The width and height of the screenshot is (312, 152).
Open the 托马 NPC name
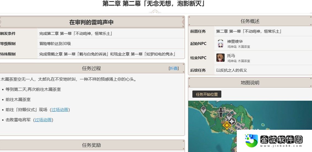pyautogui.click(x=231, y=56)
